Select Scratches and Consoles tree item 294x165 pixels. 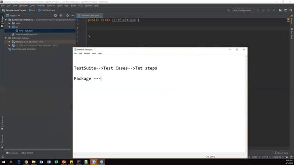22,49
